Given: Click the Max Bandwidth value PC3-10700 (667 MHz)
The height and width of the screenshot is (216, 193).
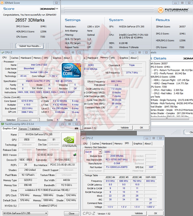Looking at the screenshot, I should pos(117,160).
